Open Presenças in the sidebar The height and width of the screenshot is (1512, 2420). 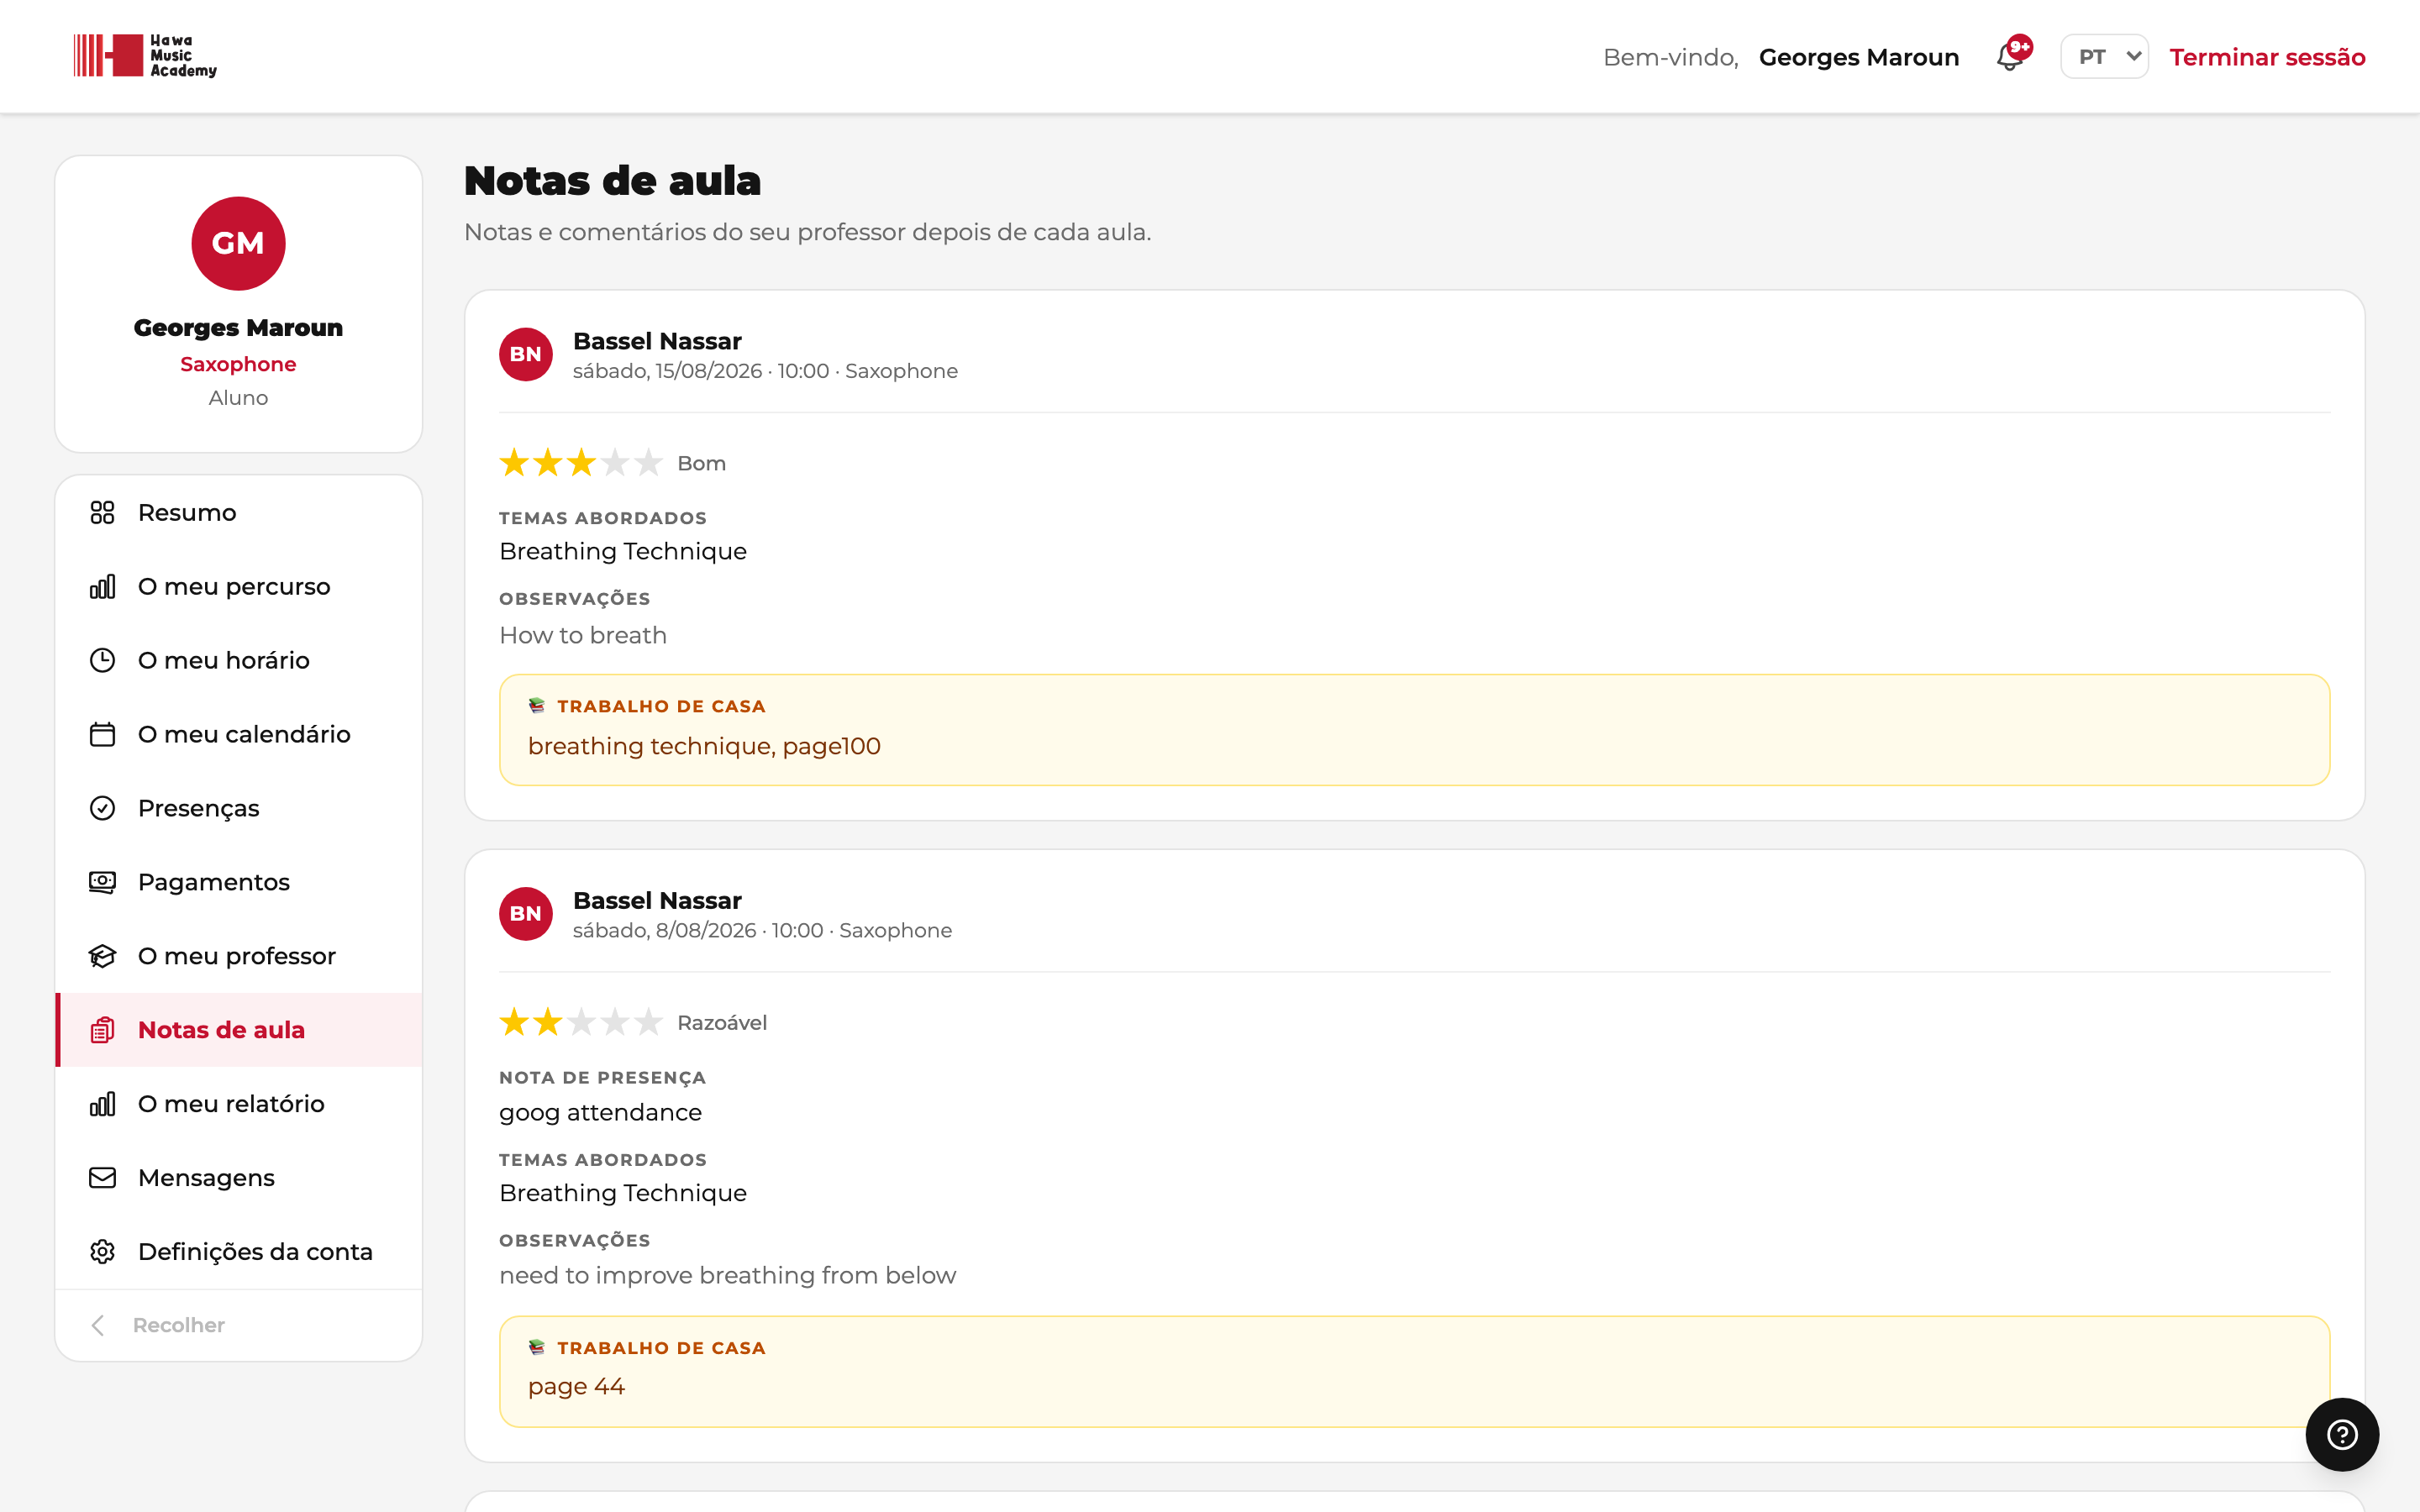[239, 808]
